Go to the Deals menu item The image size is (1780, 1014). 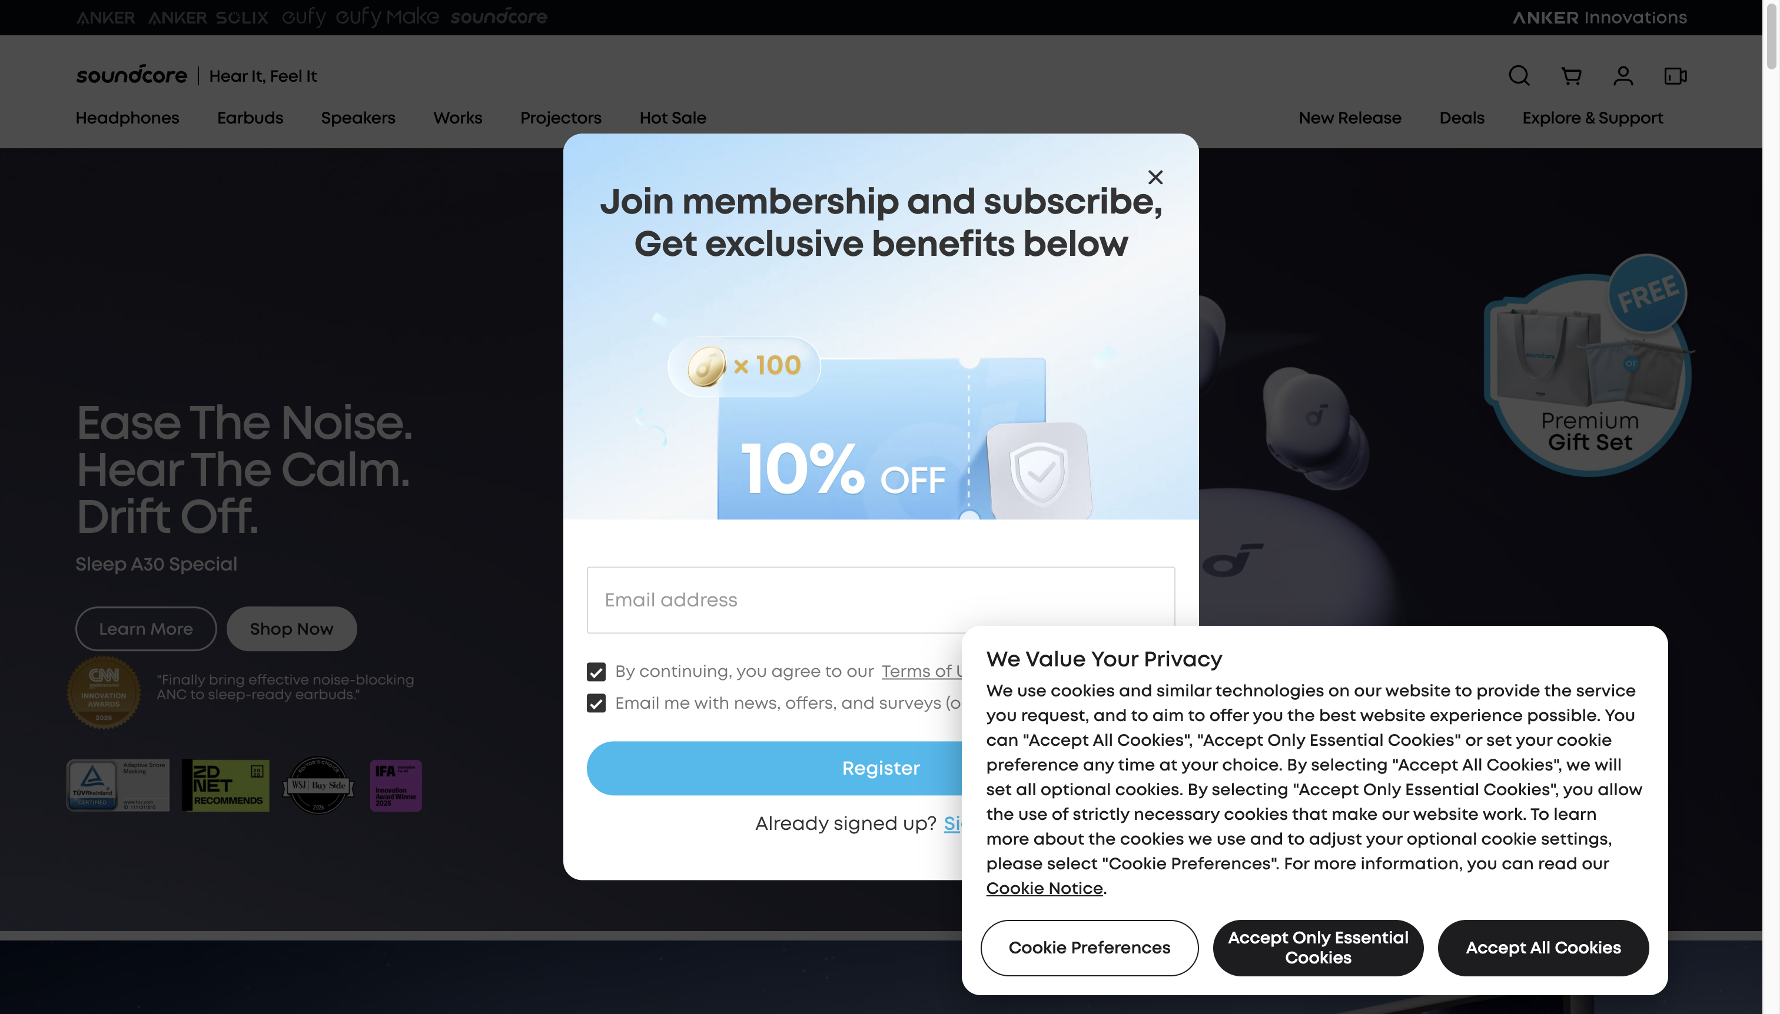1462,118
